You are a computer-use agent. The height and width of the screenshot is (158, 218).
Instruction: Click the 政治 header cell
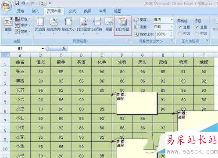click(163, 62)
